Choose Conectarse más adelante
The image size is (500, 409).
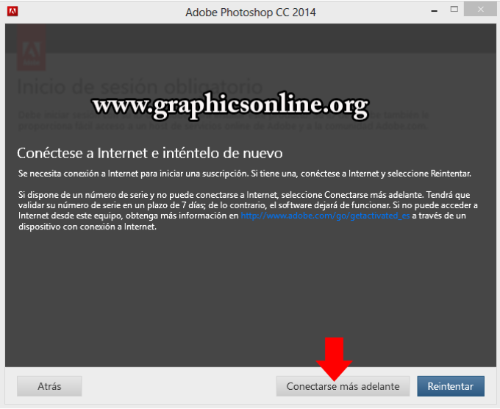(343, 386)
